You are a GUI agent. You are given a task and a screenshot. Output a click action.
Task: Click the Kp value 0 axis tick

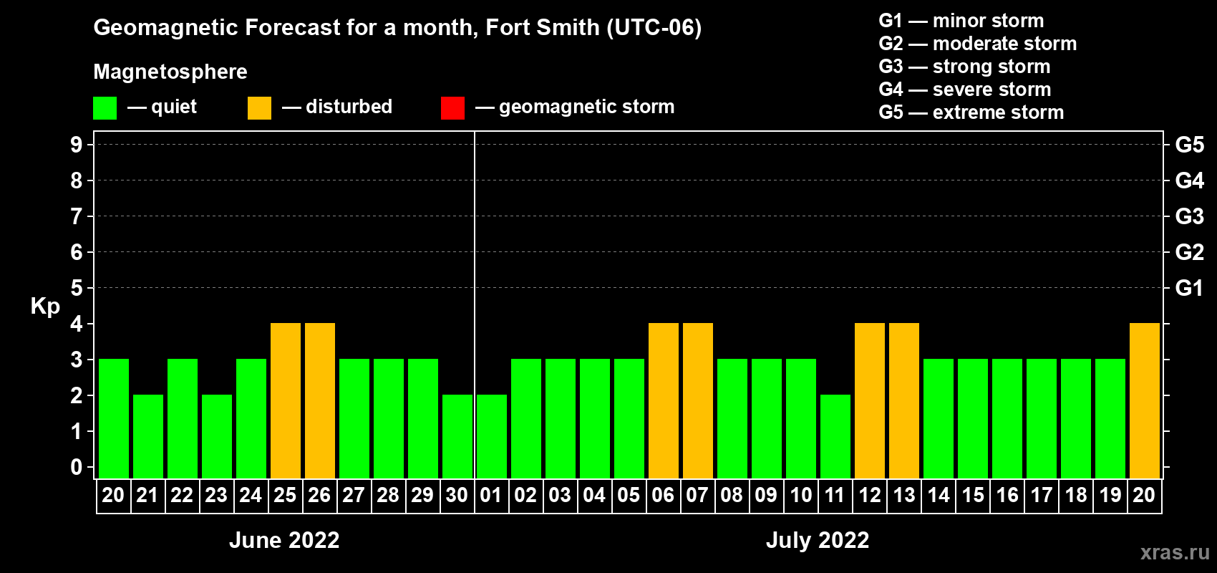pos(77,467)
